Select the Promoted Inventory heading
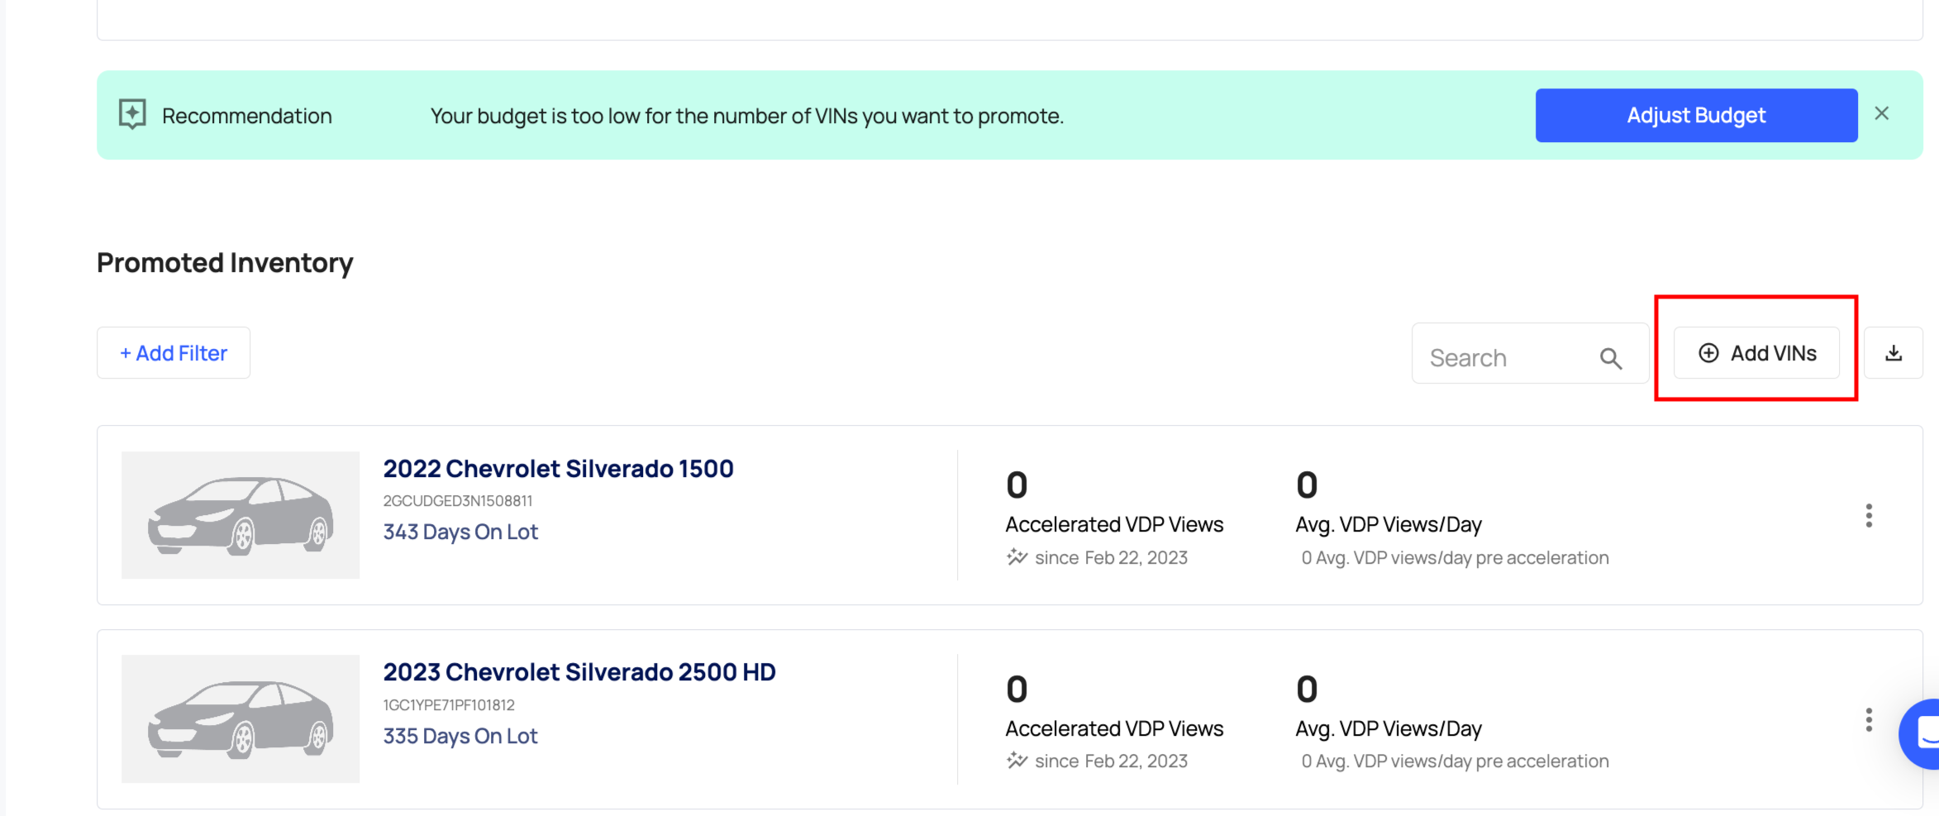The width and height of the screenshot is (1939, 816). [224, 262]
